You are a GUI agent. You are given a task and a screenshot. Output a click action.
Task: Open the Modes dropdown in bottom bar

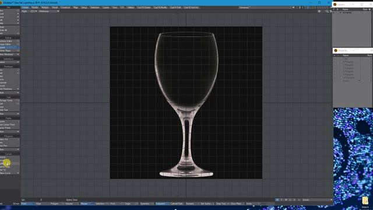pyautogui.click(x=87, y=204)
